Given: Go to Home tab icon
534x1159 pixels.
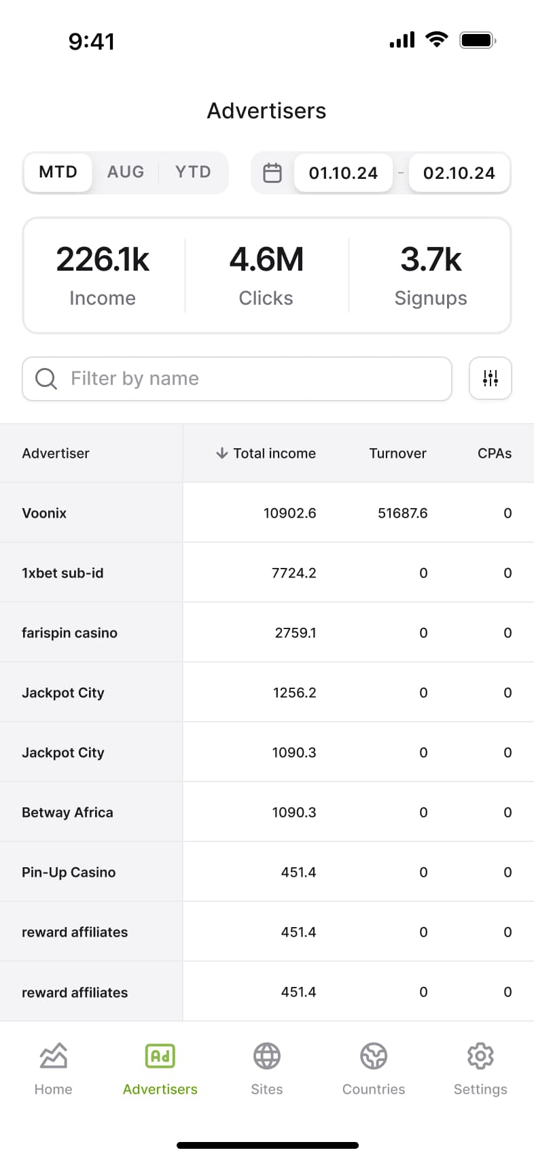Looking at the screenshot, I should click(53, 1056).
